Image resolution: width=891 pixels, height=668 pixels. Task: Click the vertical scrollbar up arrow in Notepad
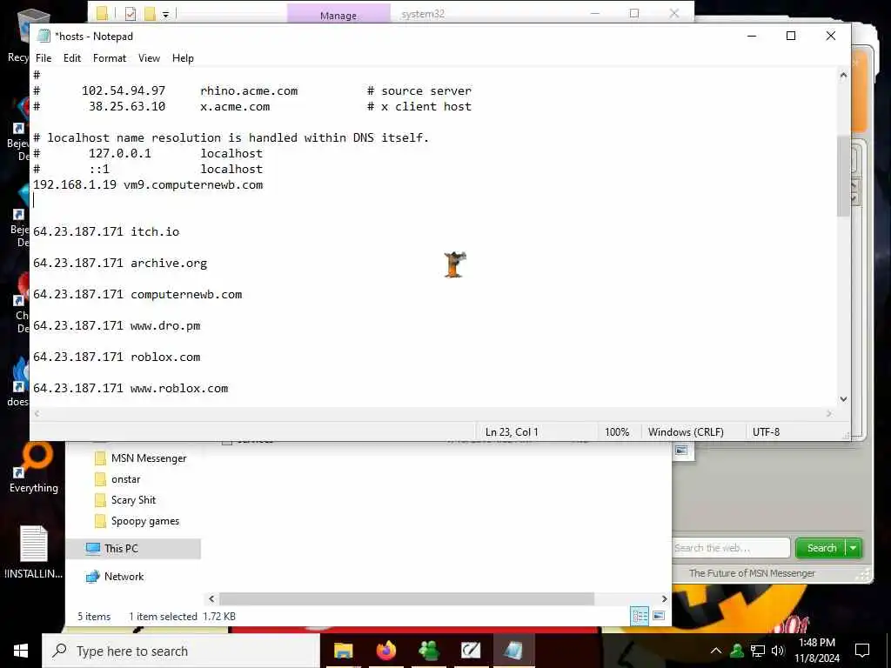tap(843, 75)
